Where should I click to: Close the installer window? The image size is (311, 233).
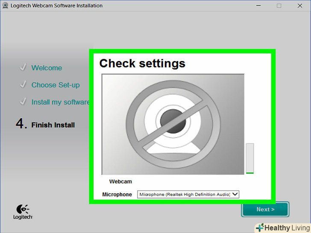[300, 6]
